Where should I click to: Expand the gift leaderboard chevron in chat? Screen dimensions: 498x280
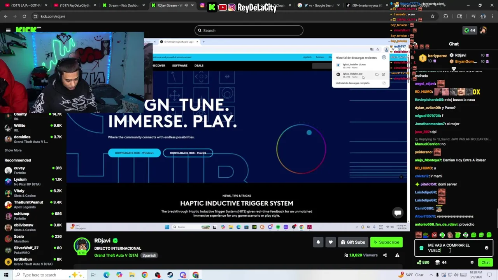click(x=454, y=68)
